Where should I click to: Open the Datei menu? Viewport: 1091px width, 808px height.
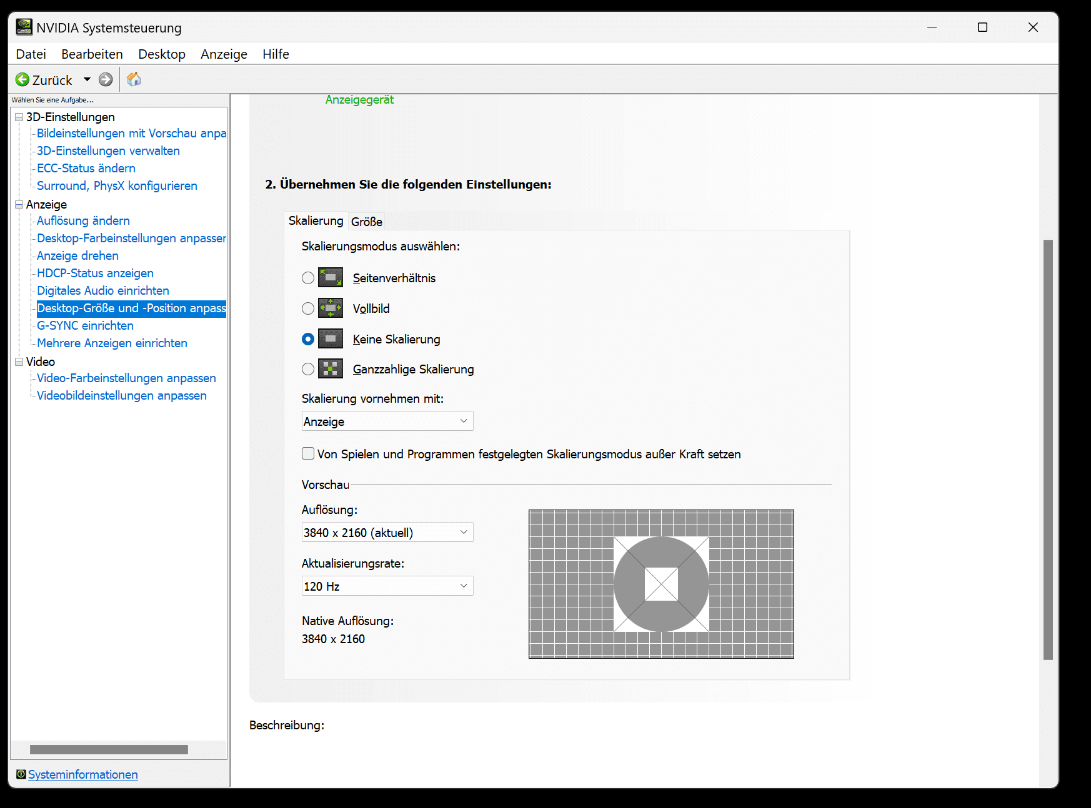pos(31,54)
